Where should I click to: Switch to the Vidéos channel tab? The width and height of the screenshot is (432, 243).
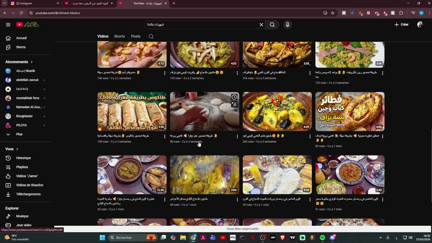coord(103,36)
